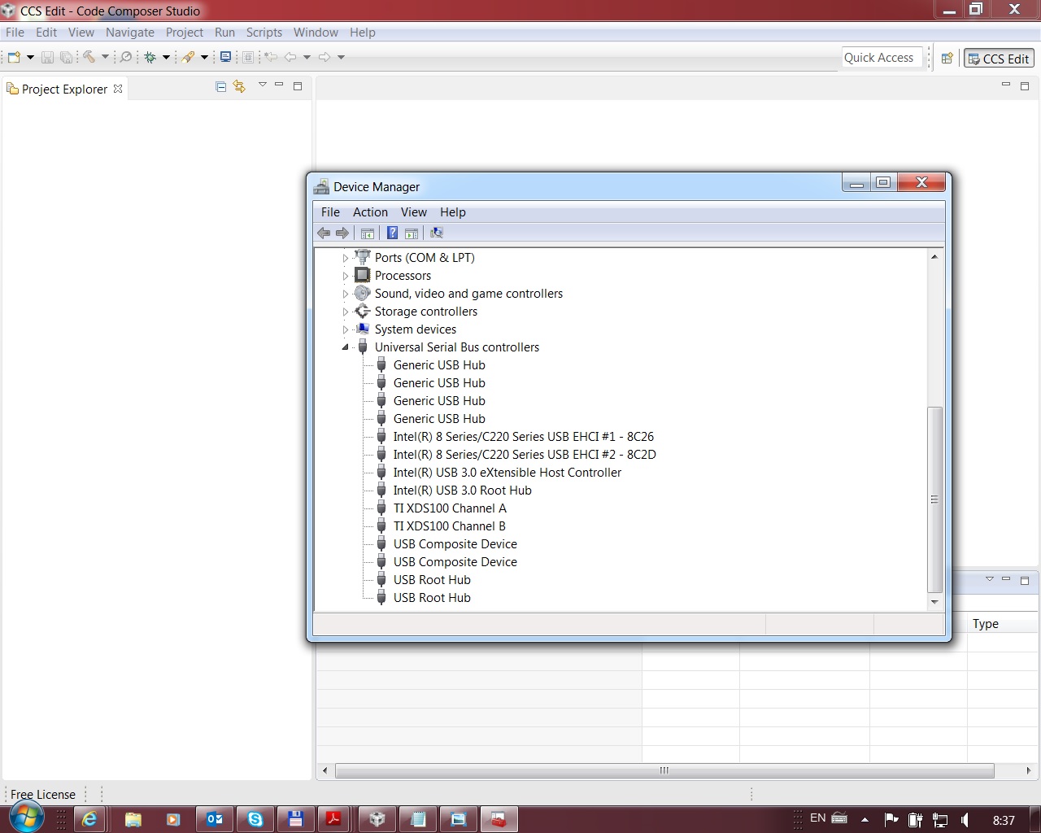
Task: Click the Type column header in CCS
Action: coord(1002,624)
